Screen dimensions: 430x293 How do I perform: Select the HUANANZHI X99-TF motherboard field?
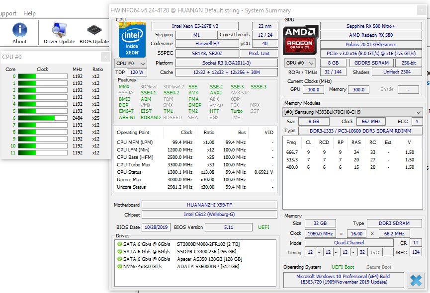pyautogui.click(x=209, y=205)
